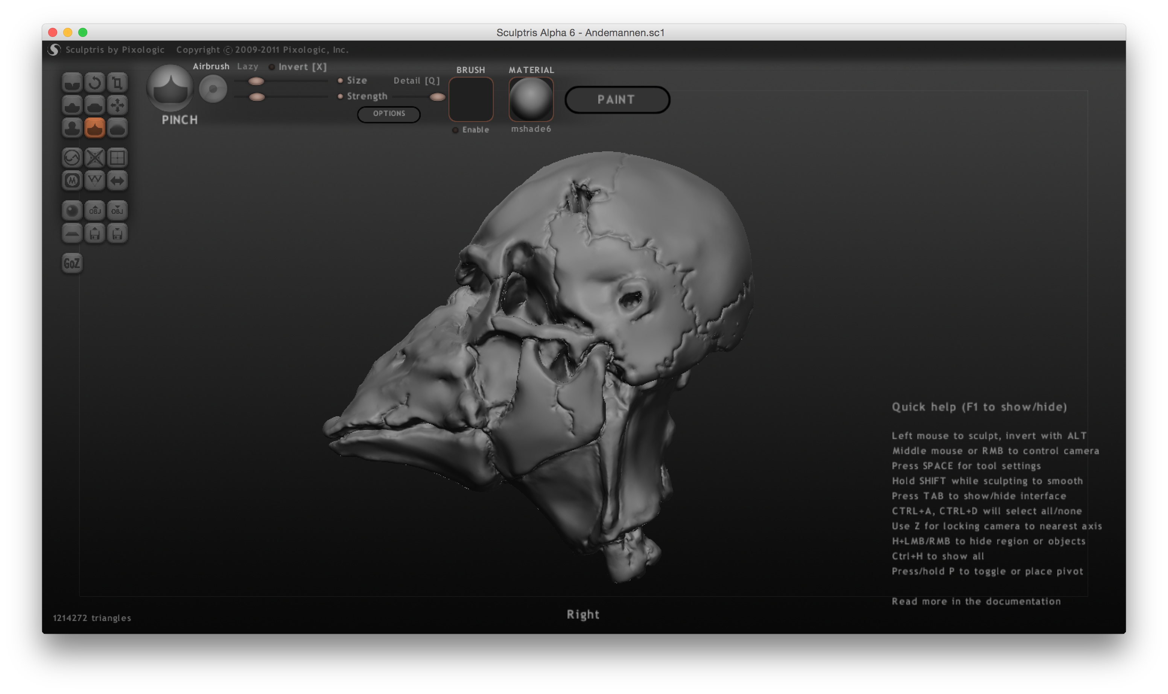Click the Export OBJ icon

click(x=117, y=210)
